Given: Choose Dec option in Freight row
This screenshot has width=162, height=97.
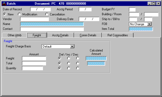Looking at the screenshot, I should coord(78,58).
